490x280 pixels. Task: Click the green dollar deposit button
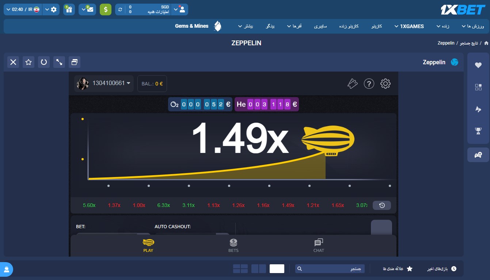tap(106, 9)
